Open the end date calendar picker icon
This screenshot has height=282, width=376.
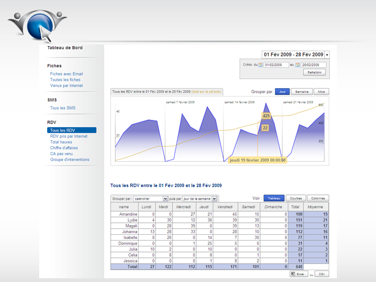pyautogui.click(x=298, y=65)
